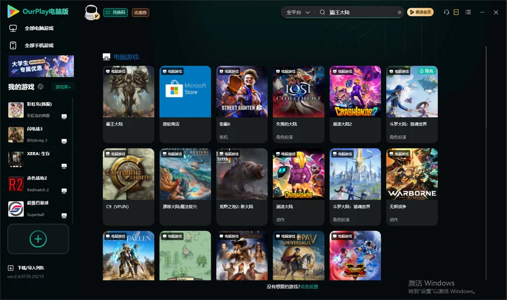Open the C9 (VFUN) game card
507x300 pixels.
(129, 187)
